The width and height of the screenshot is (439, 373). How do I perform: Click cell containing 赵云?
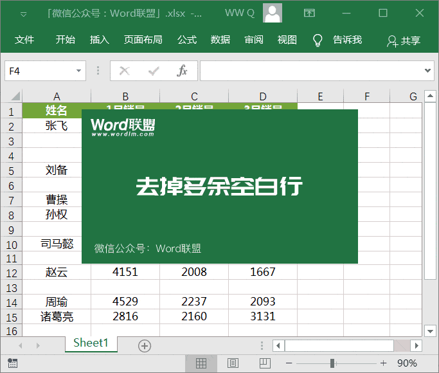(x=57, y=272)
